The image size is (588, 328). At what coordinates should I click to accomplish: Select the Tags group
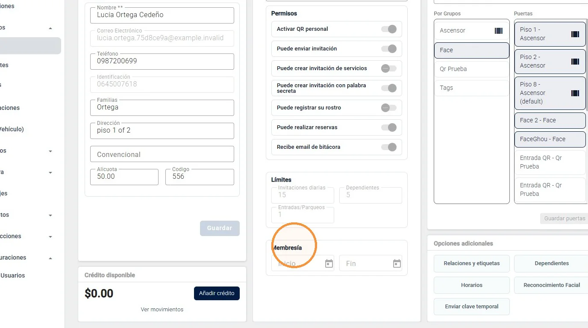click(x=472, y=88)
